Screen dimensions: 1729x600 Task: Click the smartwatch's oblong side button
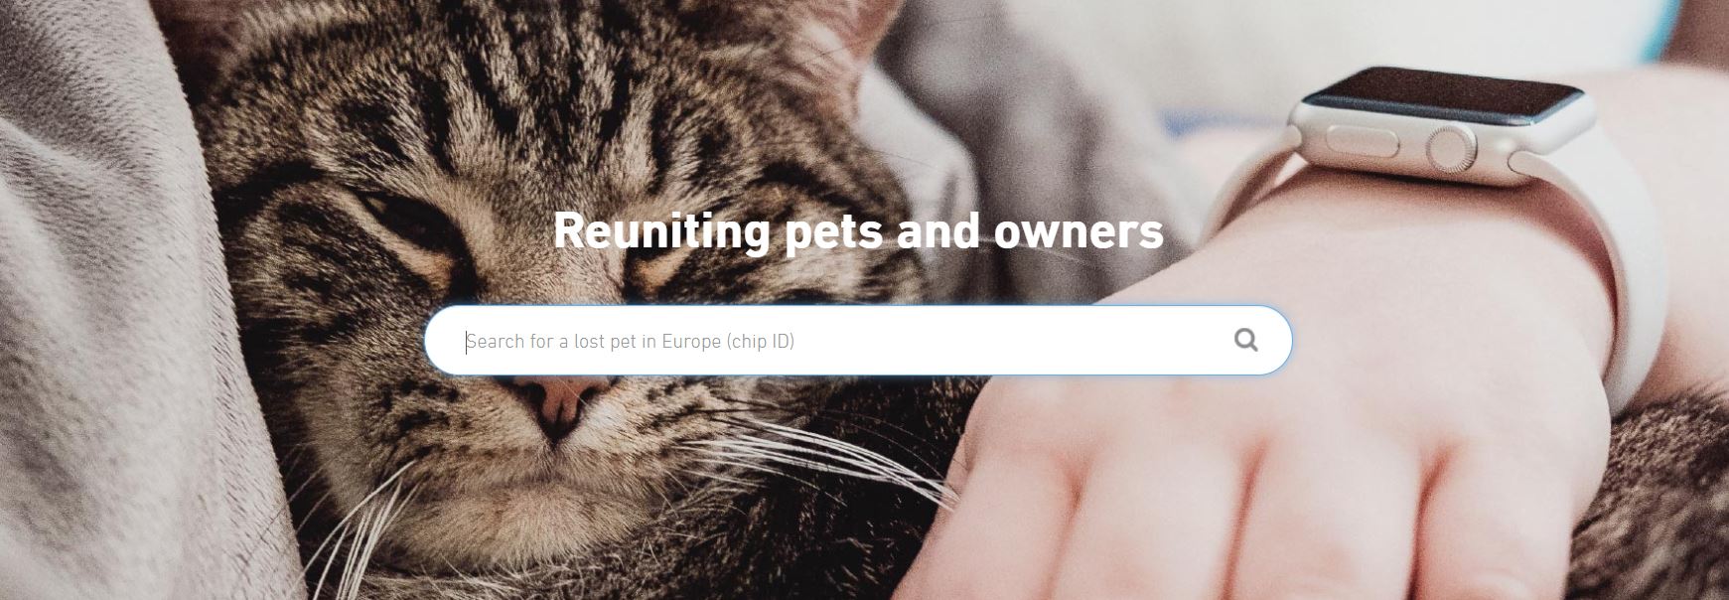click(x=1362, y=140)
